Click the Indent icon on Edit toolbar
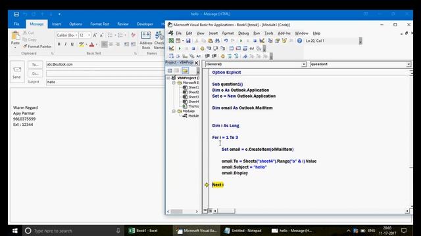421x236 pixels. [x=207, y=56]
